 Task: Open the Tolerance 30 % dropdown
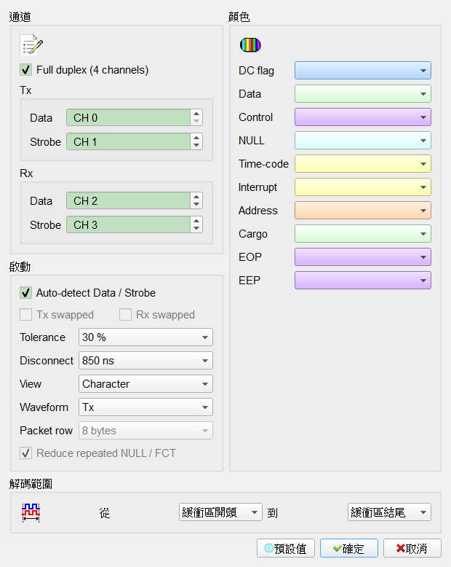click(145, 337)
